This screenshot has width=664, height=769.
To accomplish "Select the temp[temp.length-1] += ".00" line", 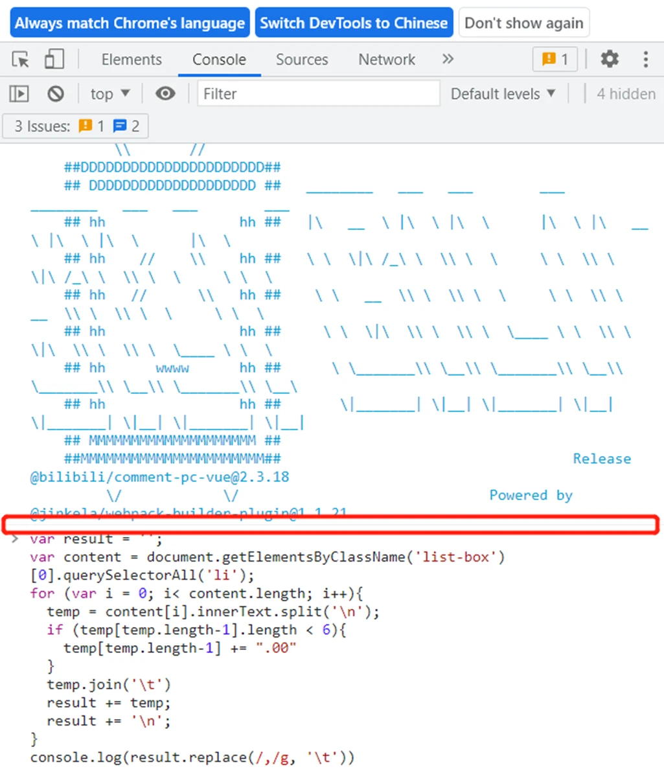I will [x=179, y=648].
